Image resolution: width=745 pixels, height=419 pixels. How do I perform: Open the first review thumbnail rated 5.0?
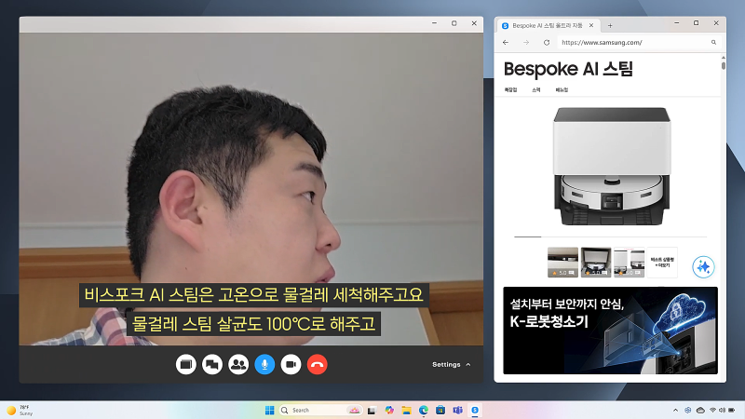562,263
